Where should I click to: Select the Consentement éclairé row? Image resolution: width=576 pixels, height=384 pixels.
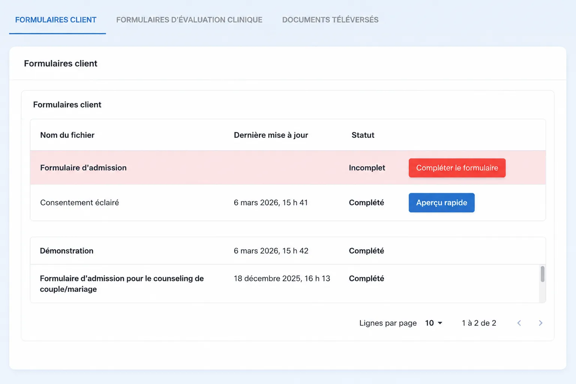288,202
